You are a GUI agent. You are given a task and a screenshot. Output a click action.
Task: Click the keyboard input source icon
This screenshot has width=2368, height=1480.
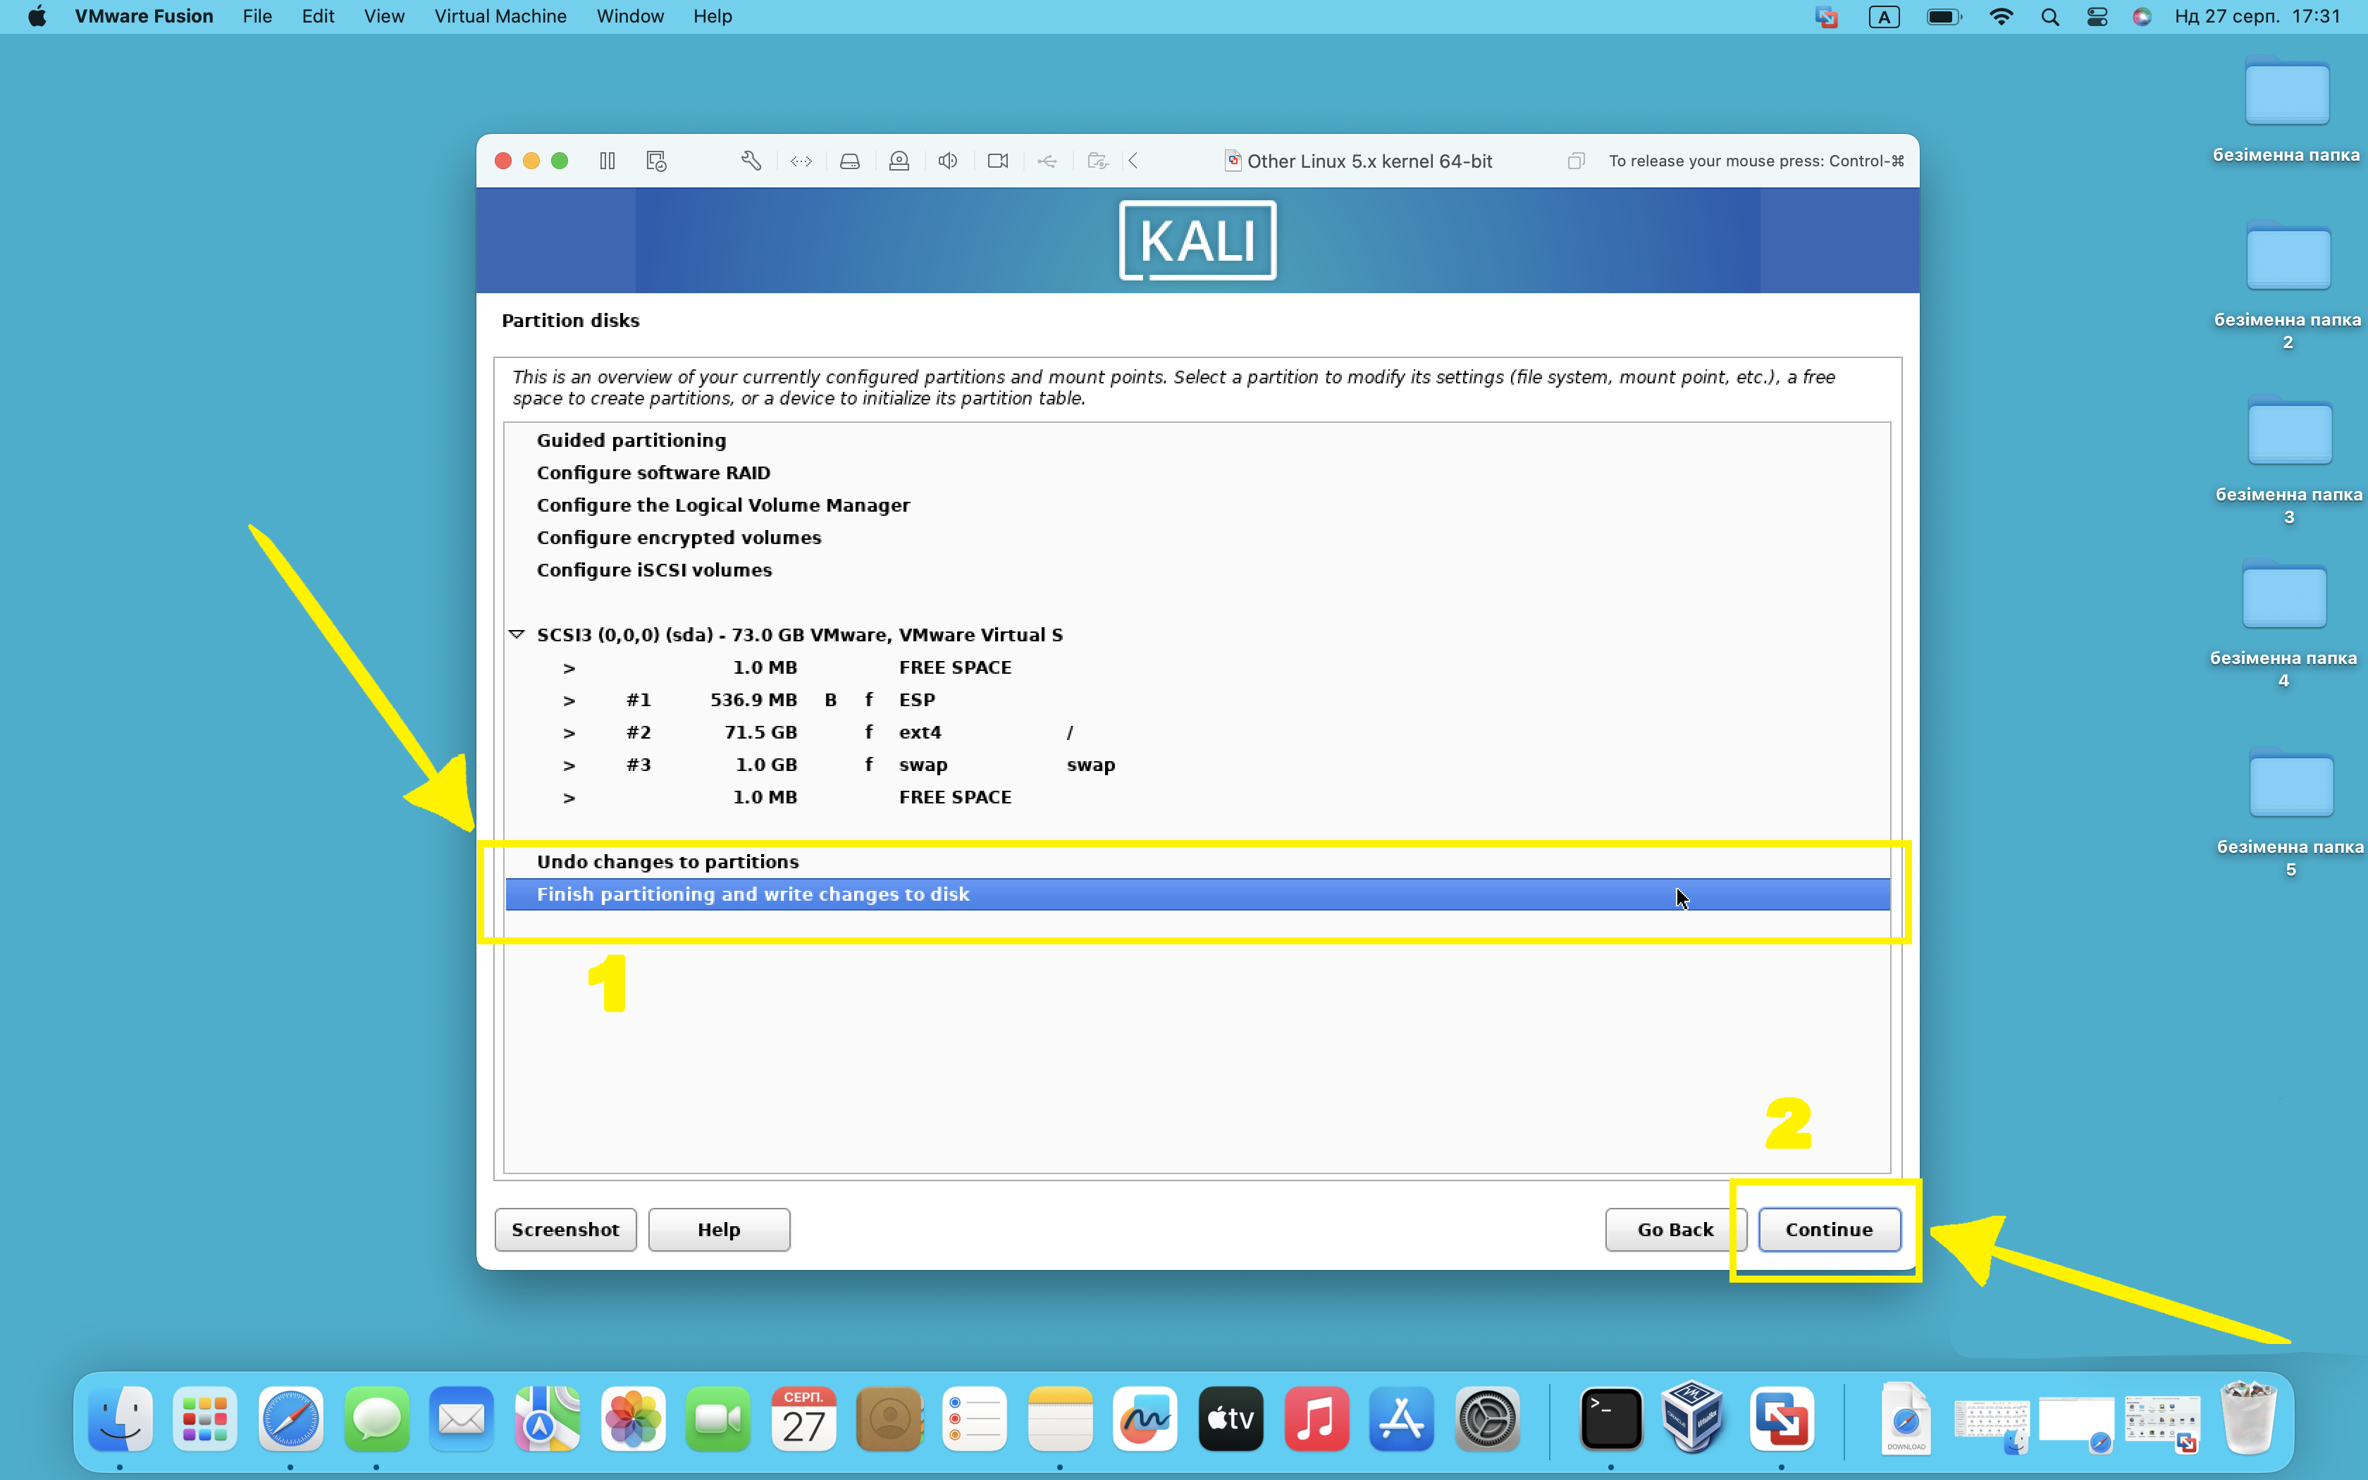click(x=1885, y=17)
